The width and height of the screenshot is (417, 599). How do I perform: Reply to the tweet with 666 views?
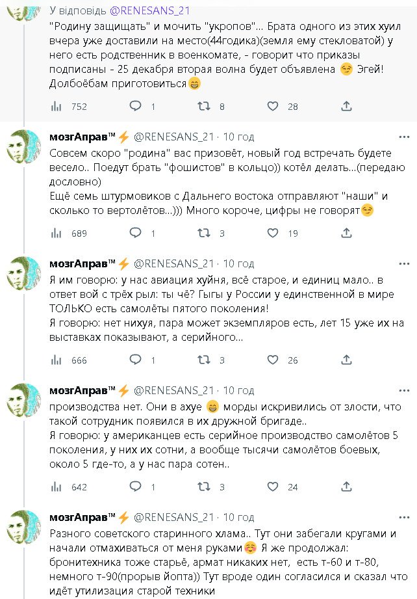(135, 360)
